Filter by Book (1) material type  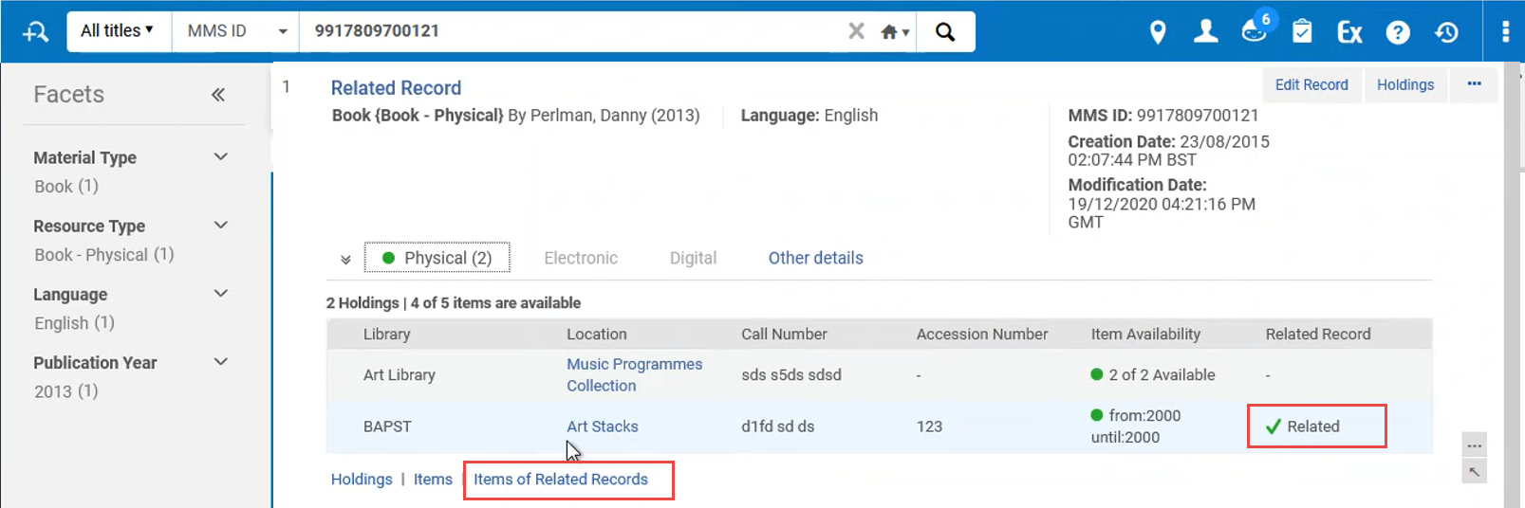[x=66, y=187]
